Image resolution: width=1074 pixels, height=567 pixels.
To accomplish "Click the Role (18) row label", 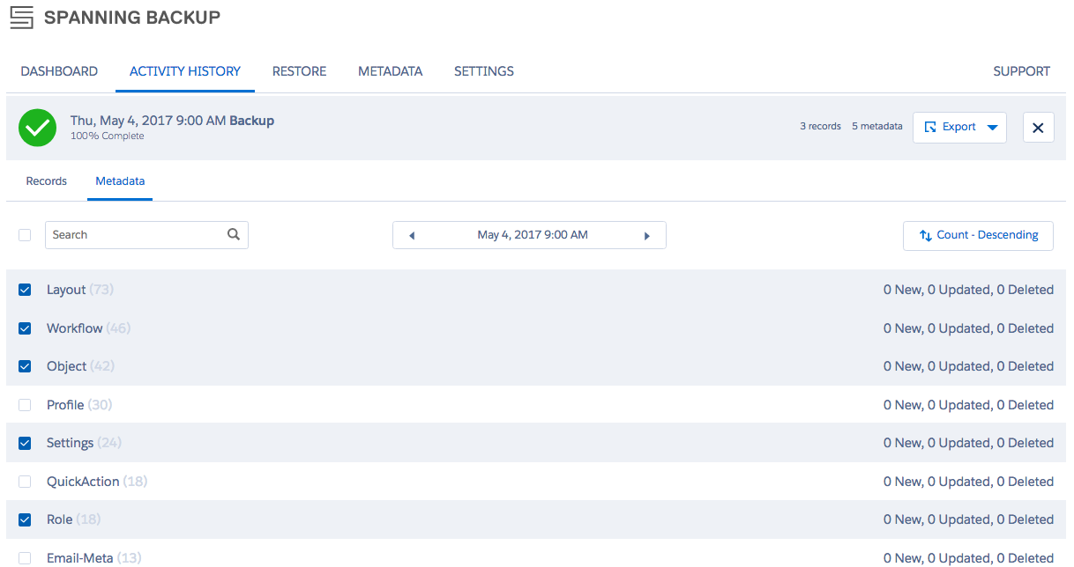I will (x=73, y=519).
